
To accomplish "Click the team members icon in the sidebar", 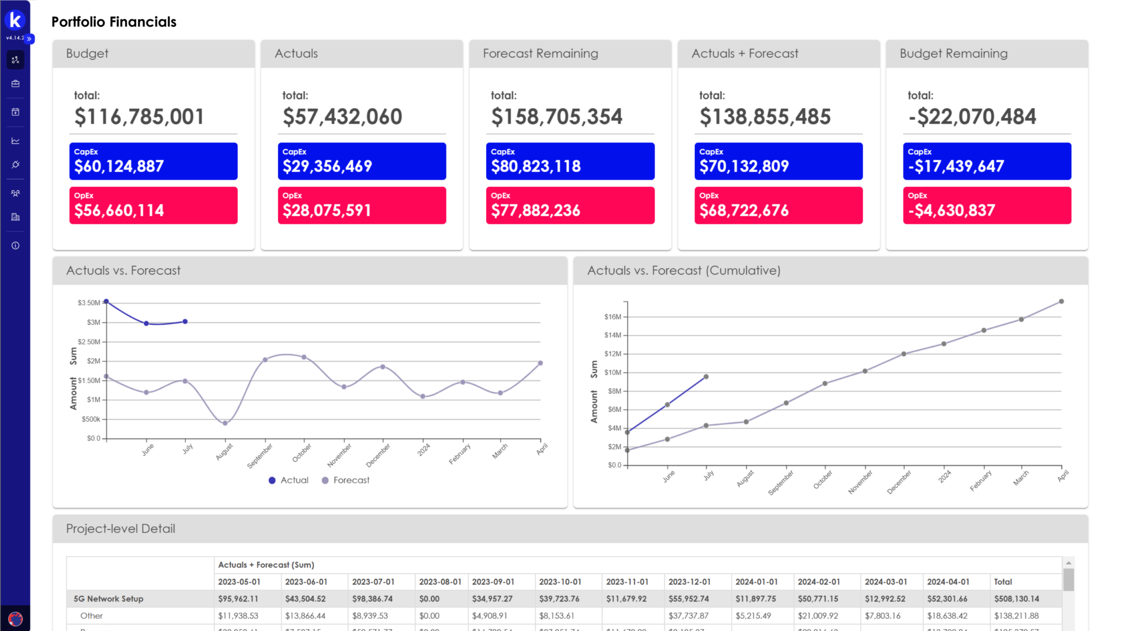I will pyautogui.click(x=15, y=193).
